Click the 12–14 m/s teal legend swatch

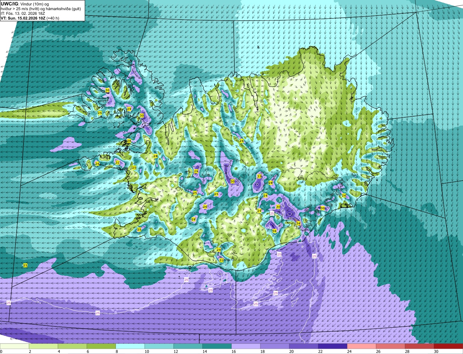pos(188,346)
